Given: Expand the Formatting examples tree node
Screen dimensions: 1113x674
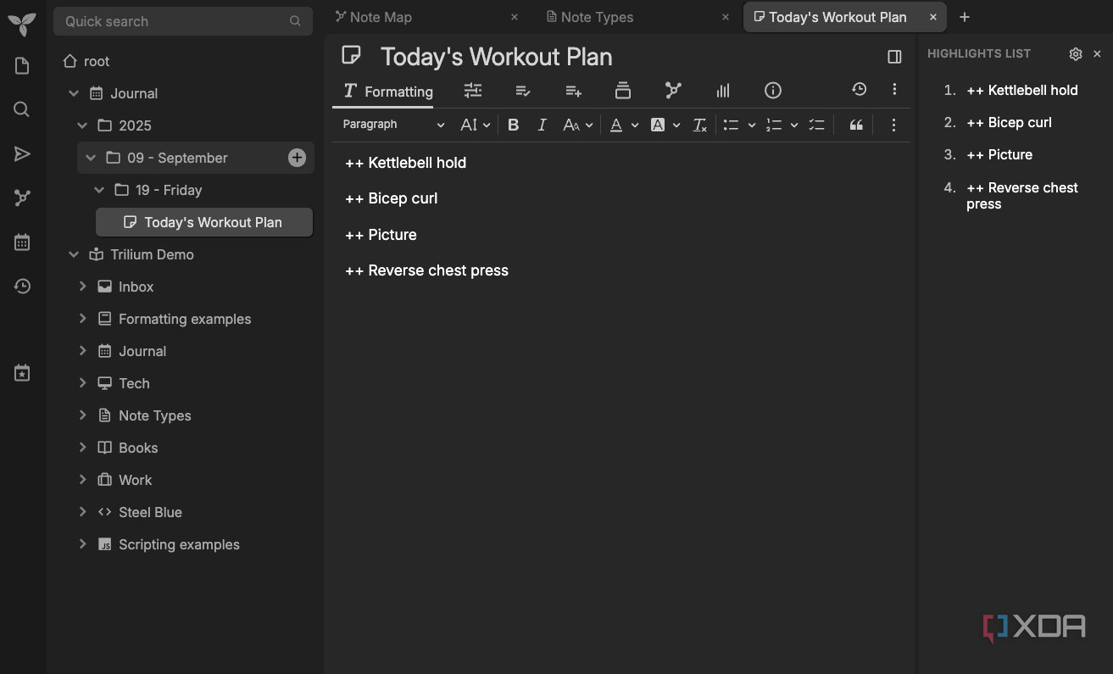Looking at the screenshot, I should (82, 319).
